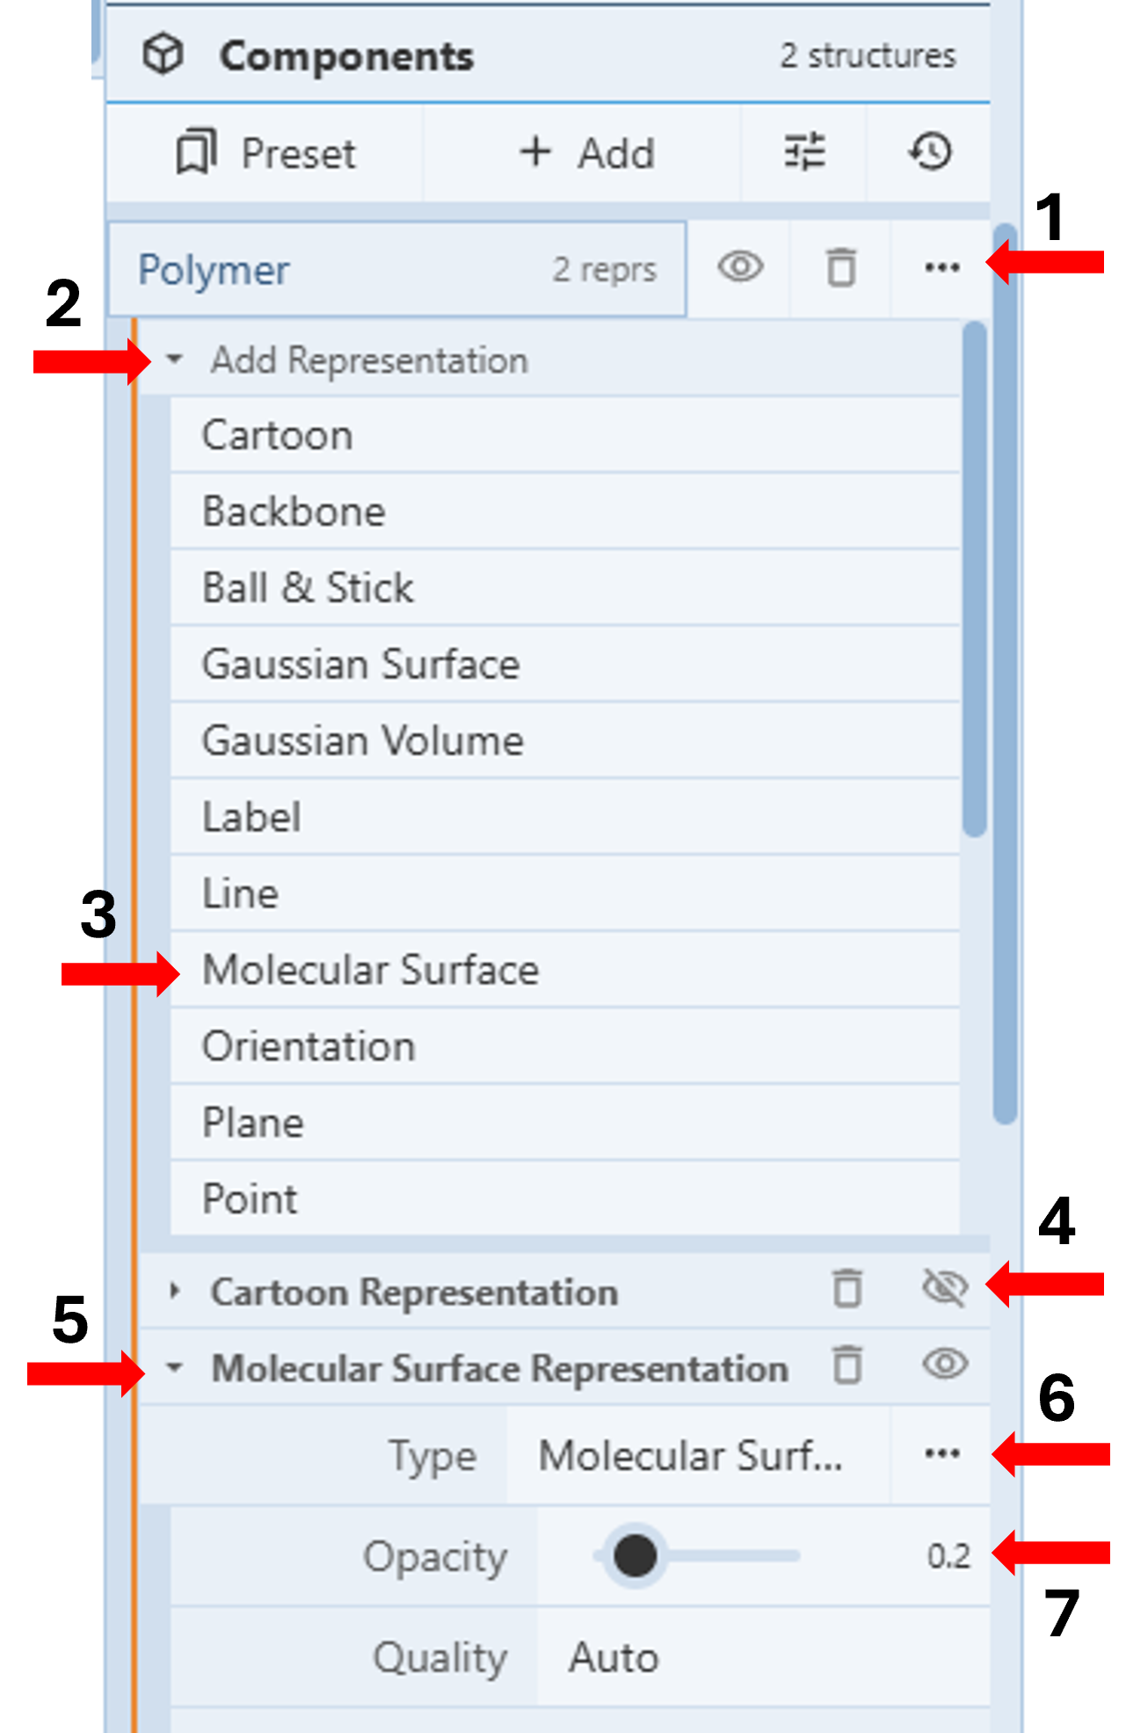Hide the Molecular Surface Representation
Screen dimensions: 1126x1733
[x=945, y=1365]
